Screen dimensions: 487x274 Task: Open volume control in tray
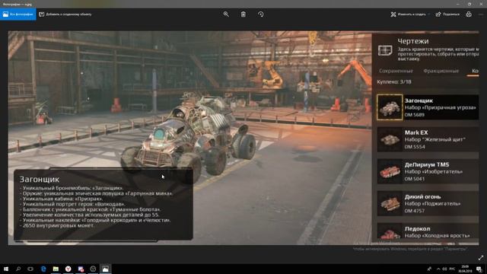[x=444, y=269]
